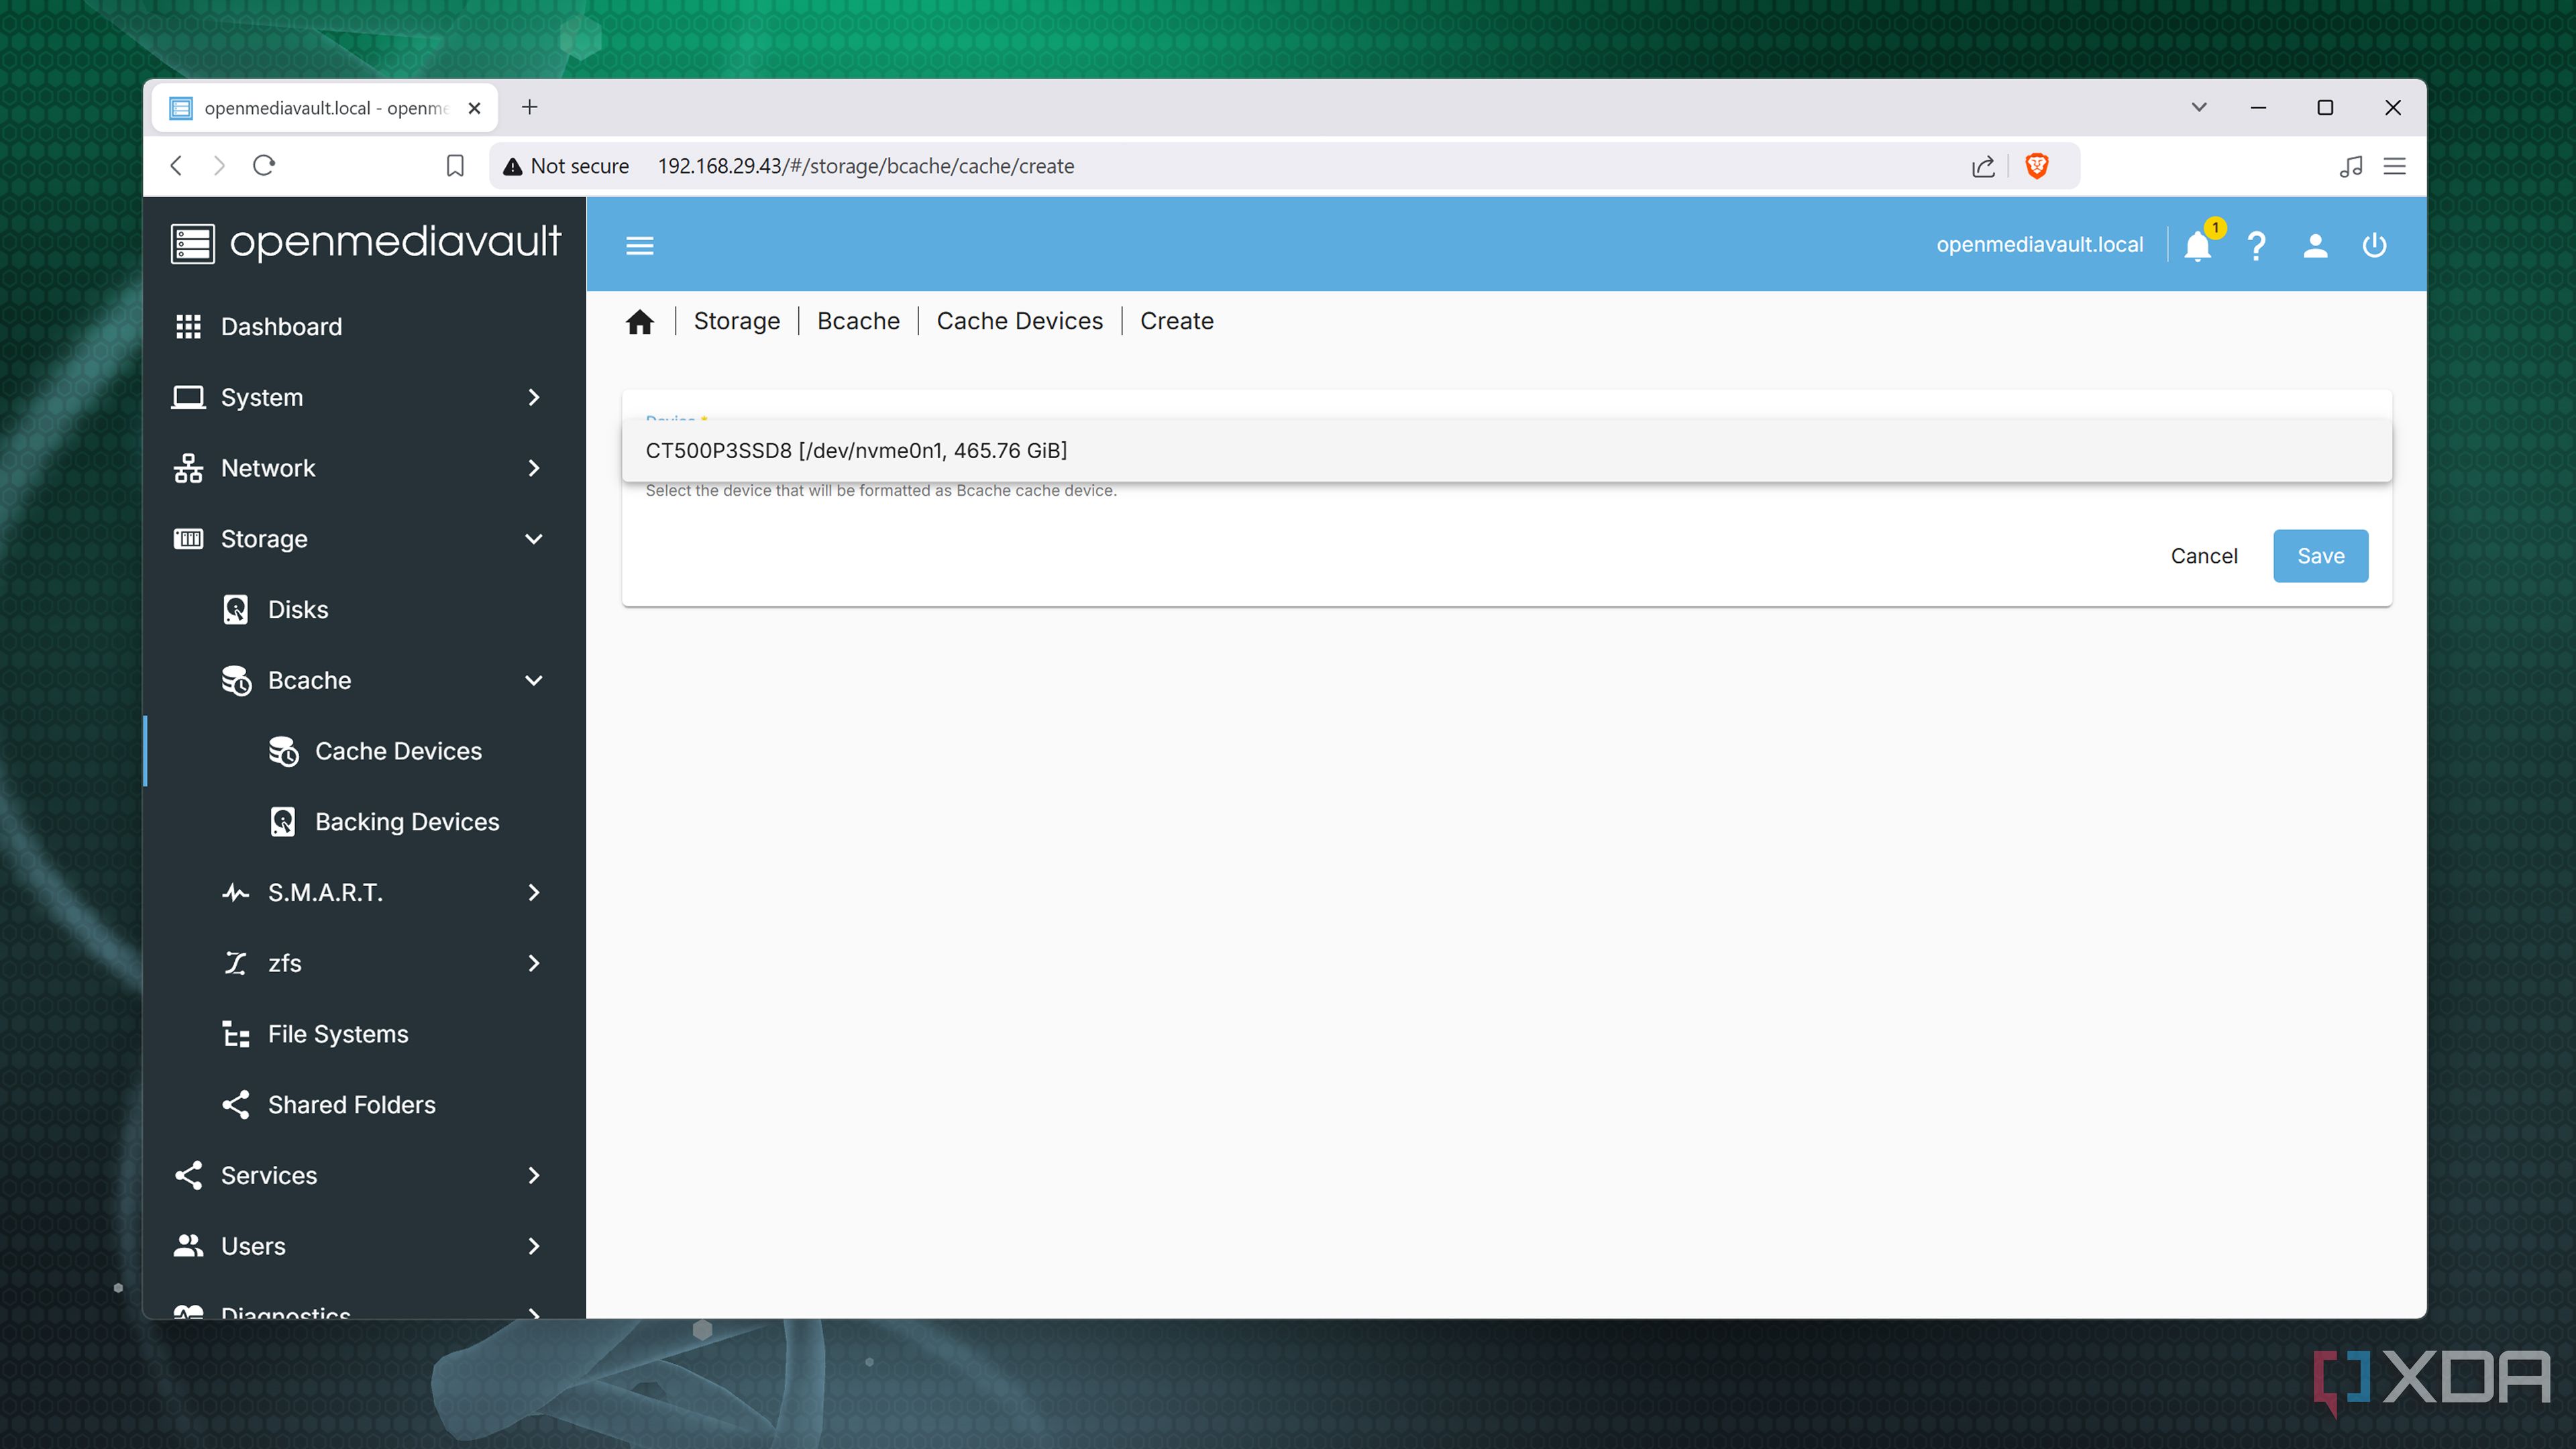
Task: Collapse the Storage menu chevron
Action: [534, 539]
